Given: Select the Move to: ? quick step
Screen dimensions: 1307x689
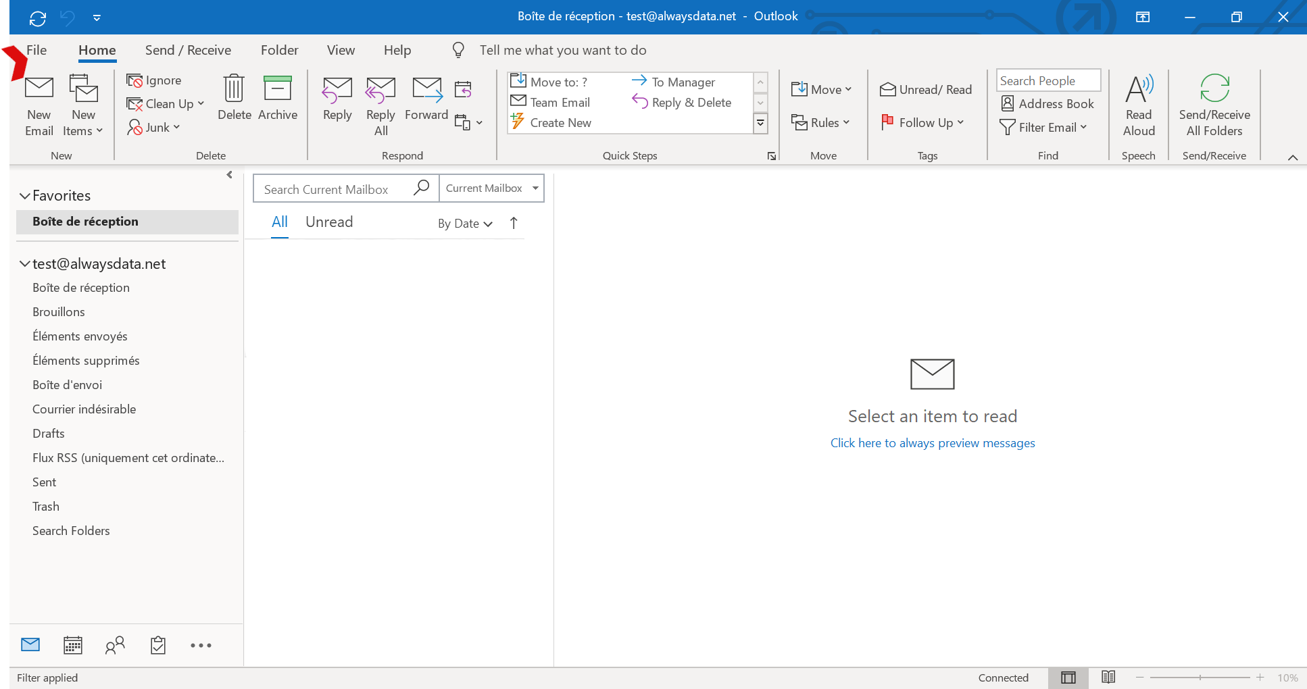Looking at the screenshot, I should [549, 82].
